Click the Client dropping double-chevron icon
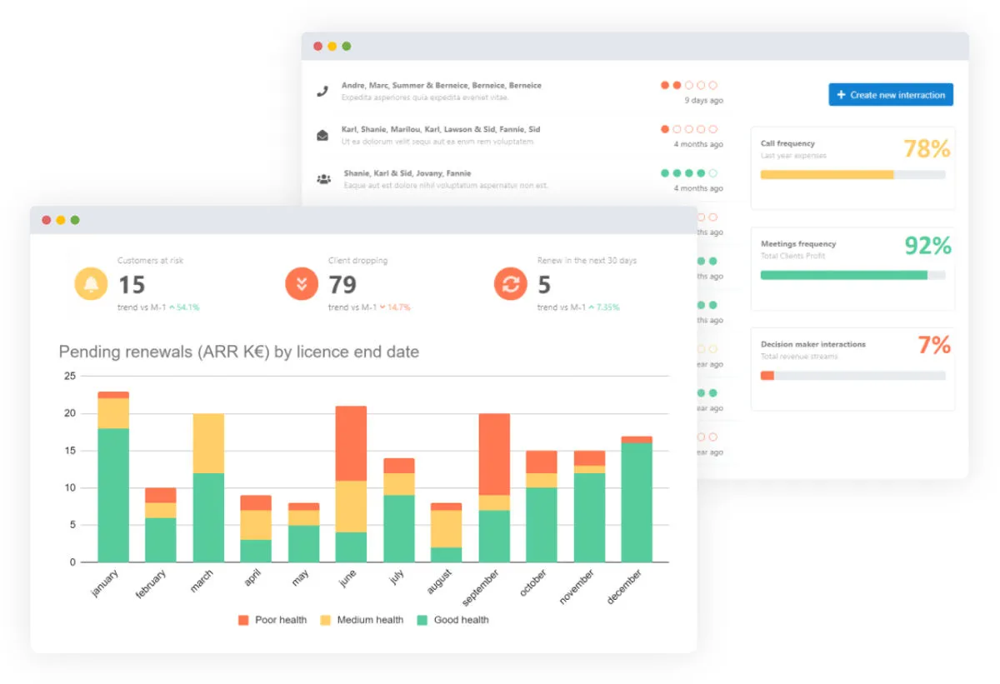 tap(302, 284)
